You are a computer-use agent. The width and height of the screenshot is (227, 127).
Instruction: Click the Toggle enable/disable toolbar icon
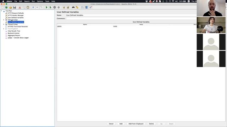pos(41,7)
